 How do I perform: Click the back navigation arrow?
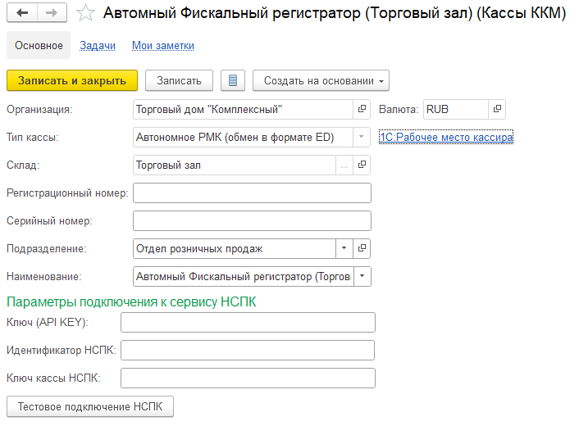coord(22,13)
